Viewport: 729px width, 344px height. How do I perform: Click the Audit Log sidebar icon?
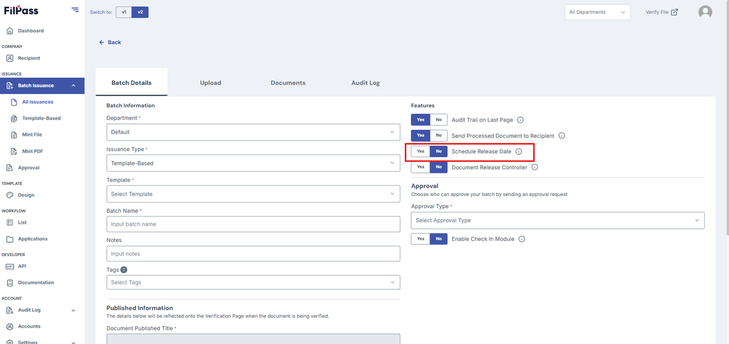pyautogui.click(x=10, y=310)
